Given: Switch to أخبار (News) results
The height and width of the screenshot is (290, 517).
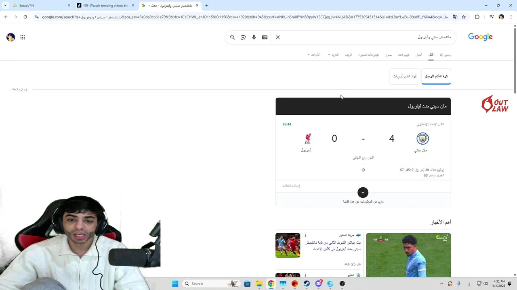Looking at the screenshot, I should pos(419,55).
